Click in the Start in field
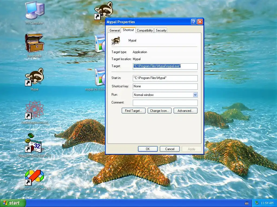Viewport: 277px width, 207px height. 165,78
